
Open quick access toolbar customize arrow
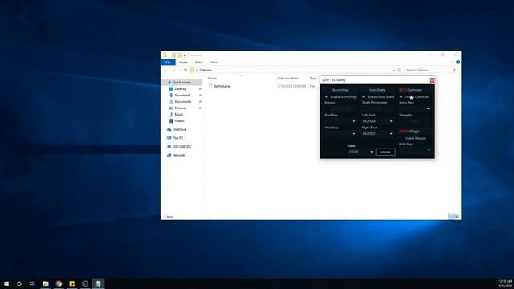click(185, 55)
